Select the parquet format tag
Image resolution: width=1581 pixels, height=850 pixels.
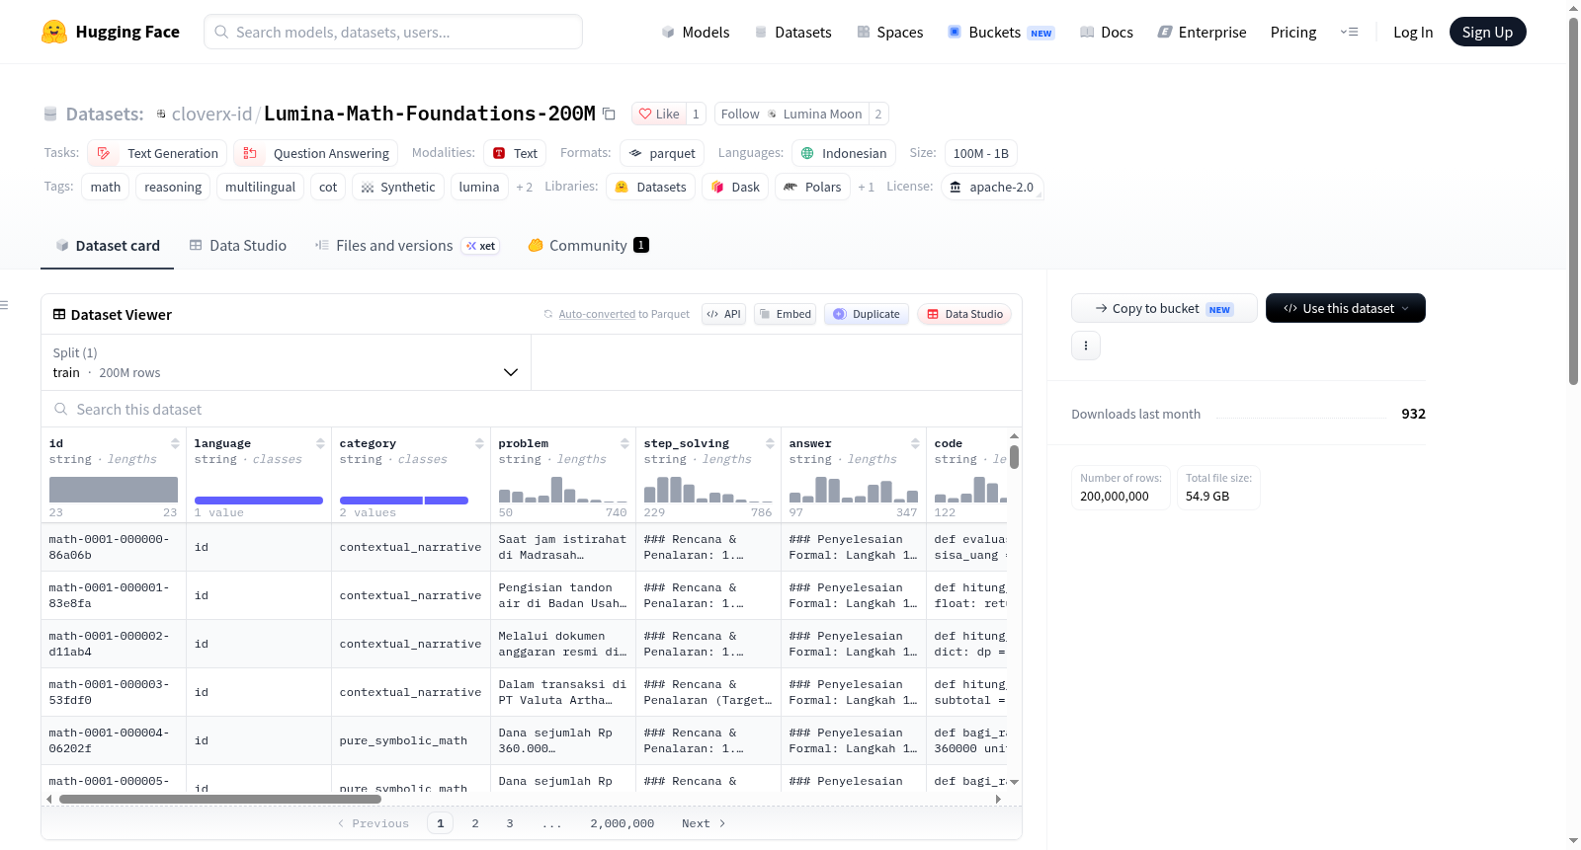662,153
